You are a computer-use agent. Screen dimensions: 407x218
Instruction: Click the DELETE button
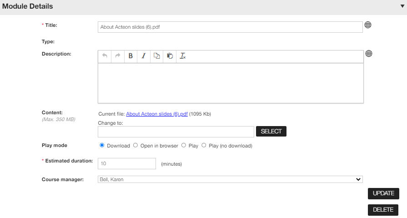point(383,210)
